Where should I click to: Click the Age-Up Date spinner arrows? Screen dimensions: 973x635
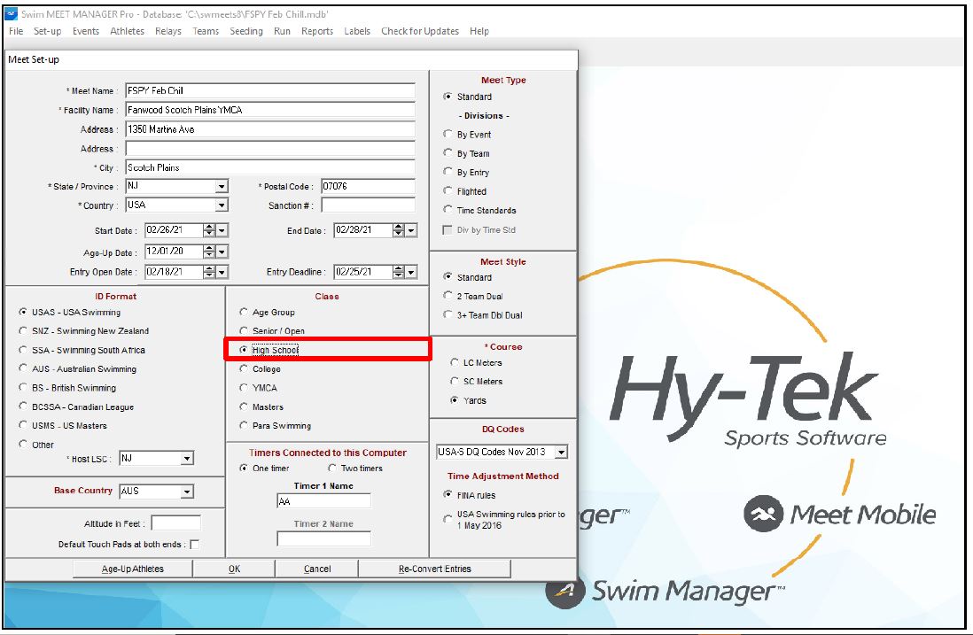(210, 252)
